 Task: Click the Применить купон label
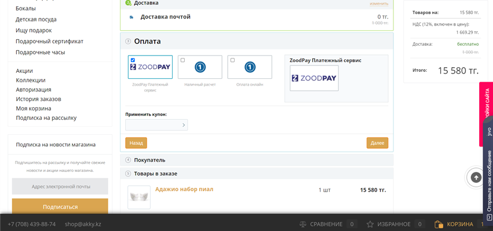point(146,115)
